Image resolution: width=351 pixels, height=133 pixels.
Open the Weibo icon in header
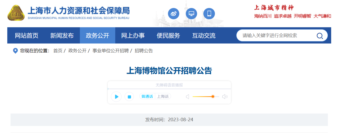pos(174,14)
